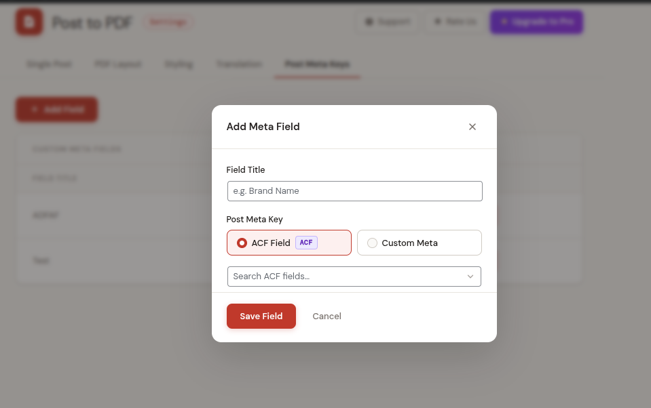Screen dimensions: 651x408
Task: Click the purple ACF badge
Action: click(x=306, y=243)
